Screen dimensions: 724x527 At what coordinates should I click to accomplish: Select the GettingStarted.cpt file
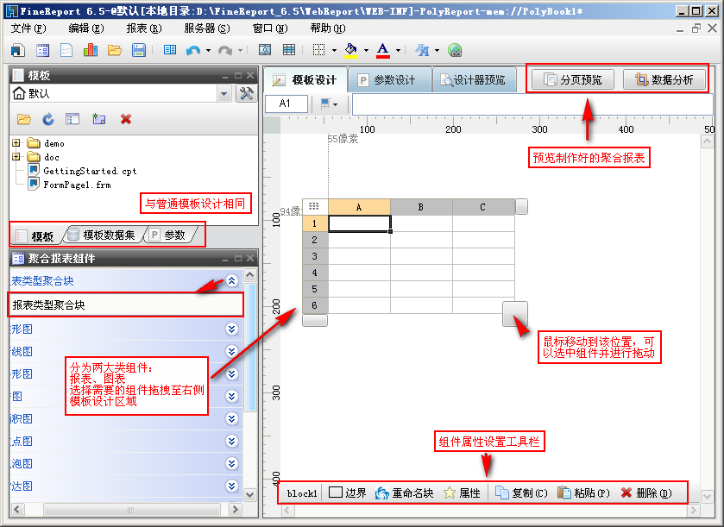click(x=82, y=171)
